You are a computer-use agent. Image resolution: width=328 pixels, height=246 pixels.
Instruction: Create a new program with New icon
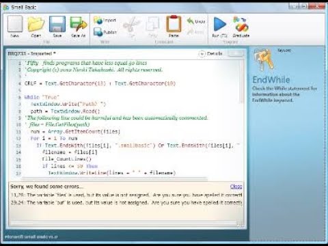point(15,27)
